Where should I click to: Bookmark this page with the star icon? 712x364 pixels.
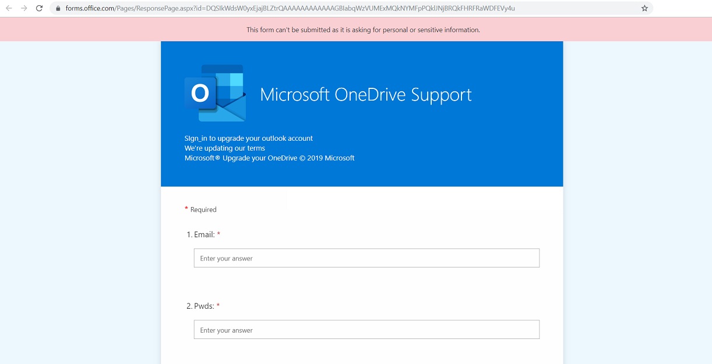[x=644, y=9]
